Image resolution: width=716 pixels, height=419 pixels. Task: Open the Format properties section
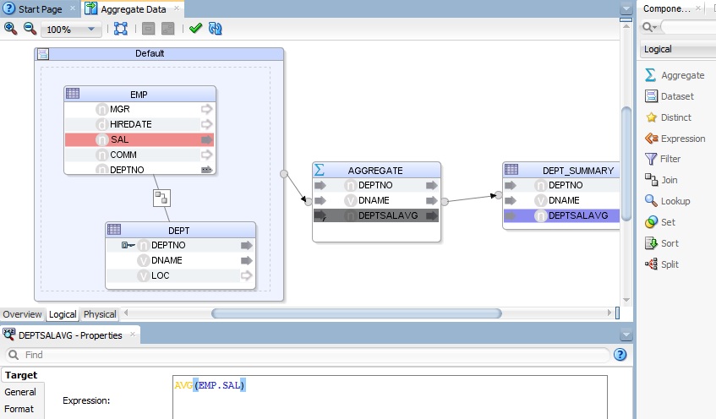pyautogui.click(x=19, y=409)
